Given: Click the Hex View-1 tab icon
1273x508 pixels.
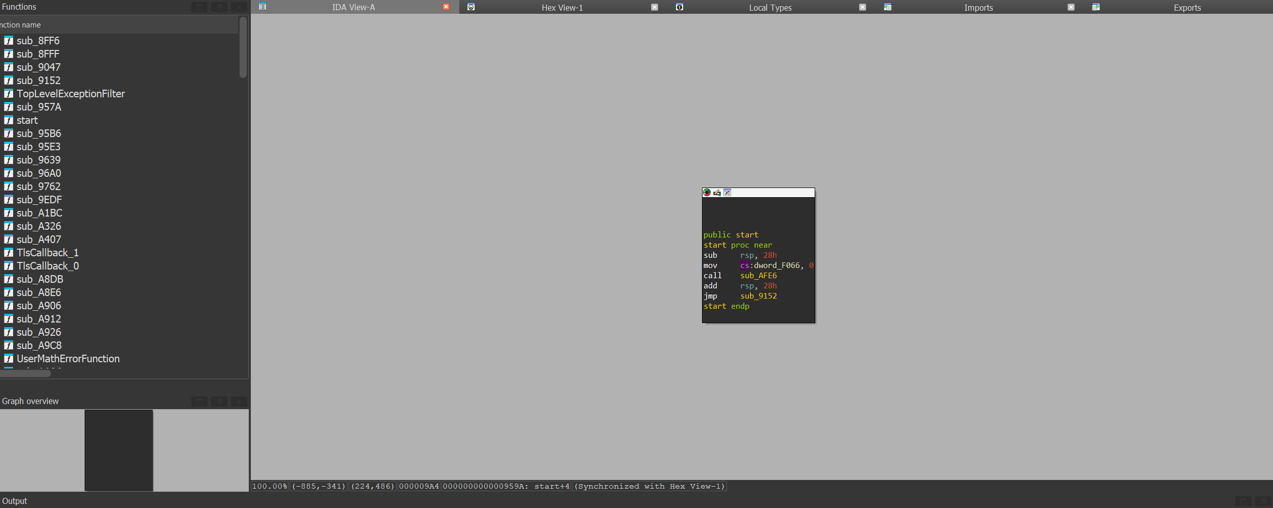Looking at the screenshot, I should tap(471, 7).
